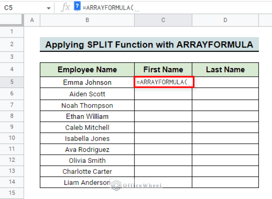This screenshot has width=272, height=199.
Task: Click empty First Name cell beside Olivia Smith
Action: click(163, 160)
